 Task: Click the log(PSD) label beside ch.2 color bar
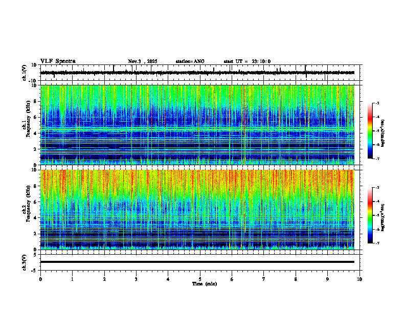pos(383,217)
